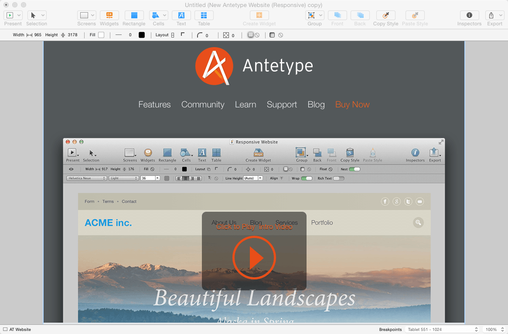The image size is (508, 334).
Task: Click the Height value 3178 field
Action: 72,34
